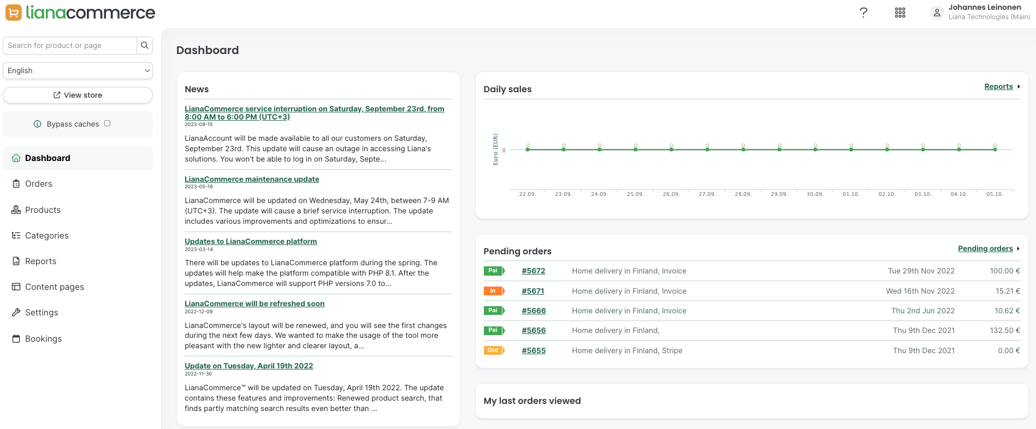Click the Dashboard home icon
The height and width of the screenshot is (429, 1036).
(16, 158)
